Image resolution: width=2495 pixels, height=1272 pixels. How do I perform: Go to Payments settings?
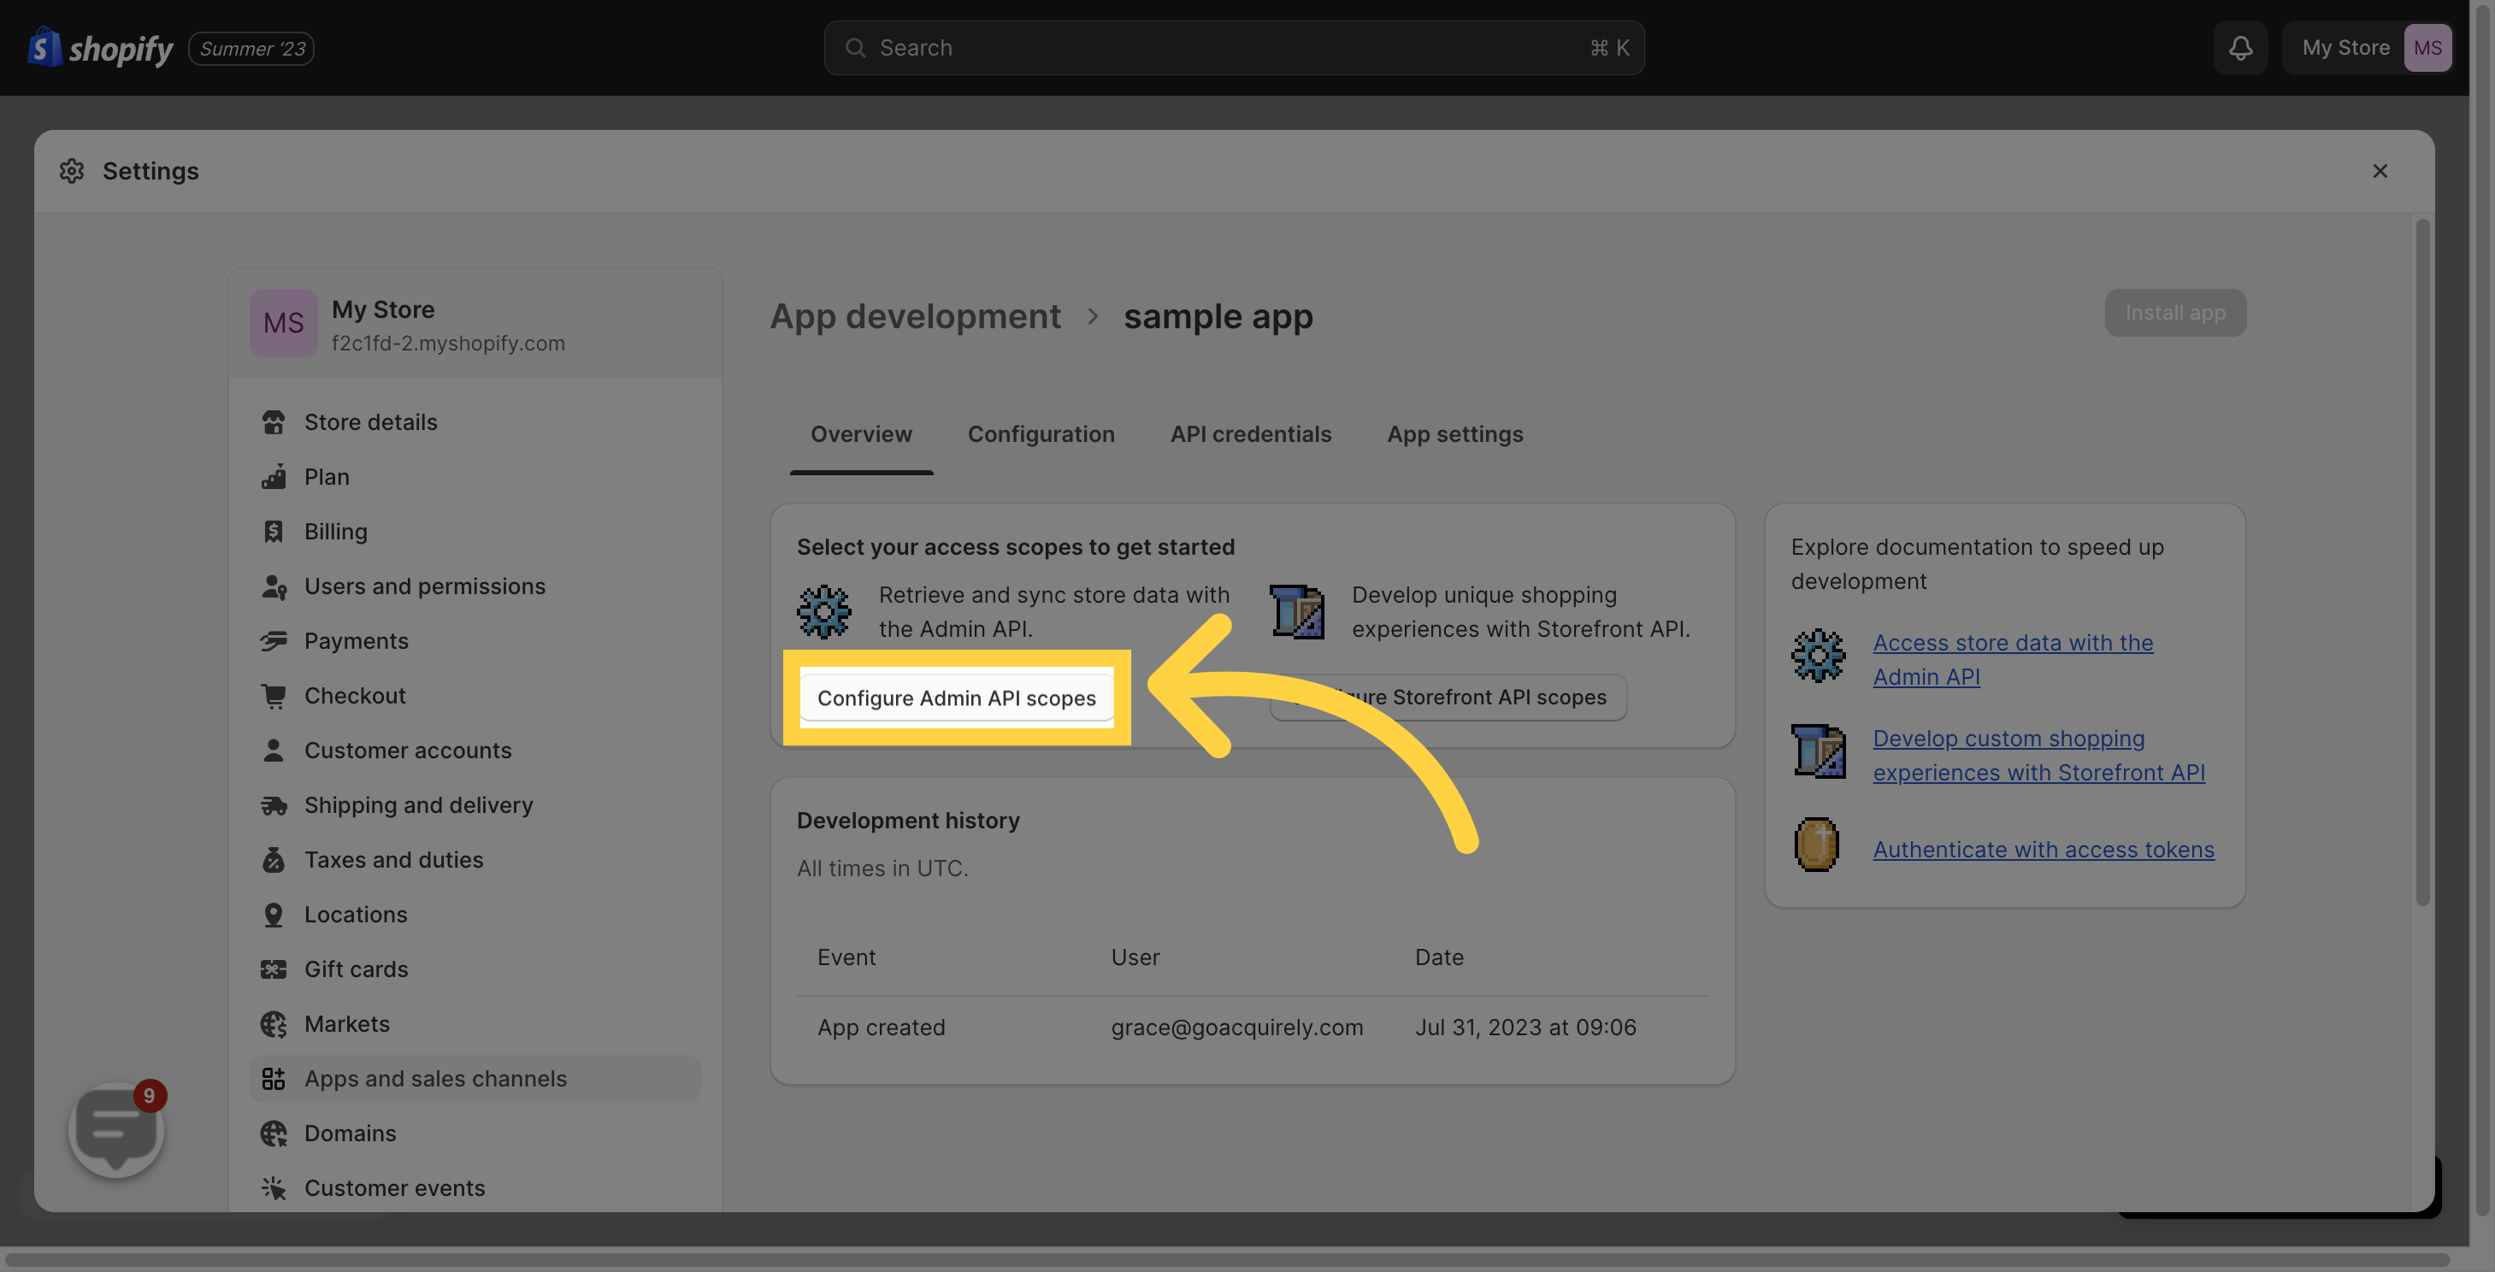pyautogui.click(x=475, y=641)
